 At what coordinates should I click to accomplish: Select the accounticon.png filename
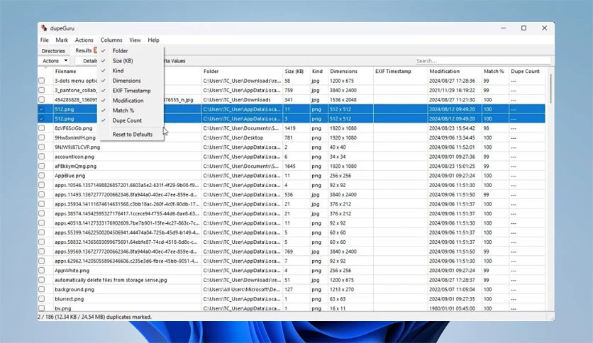click(74, 157)
